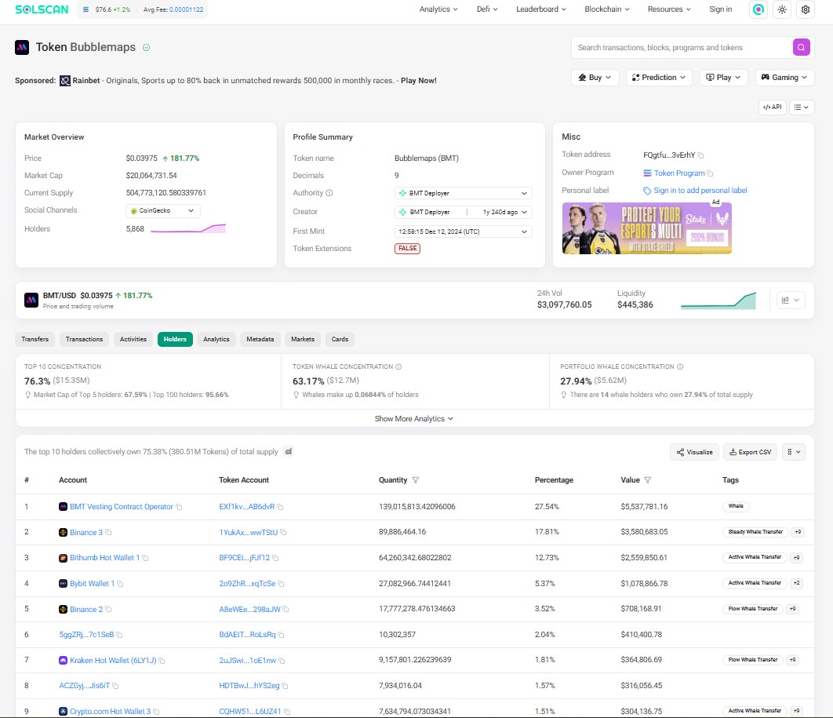Open the Analytics menu
Screen dimensions: 833x718
click(438, 9)
